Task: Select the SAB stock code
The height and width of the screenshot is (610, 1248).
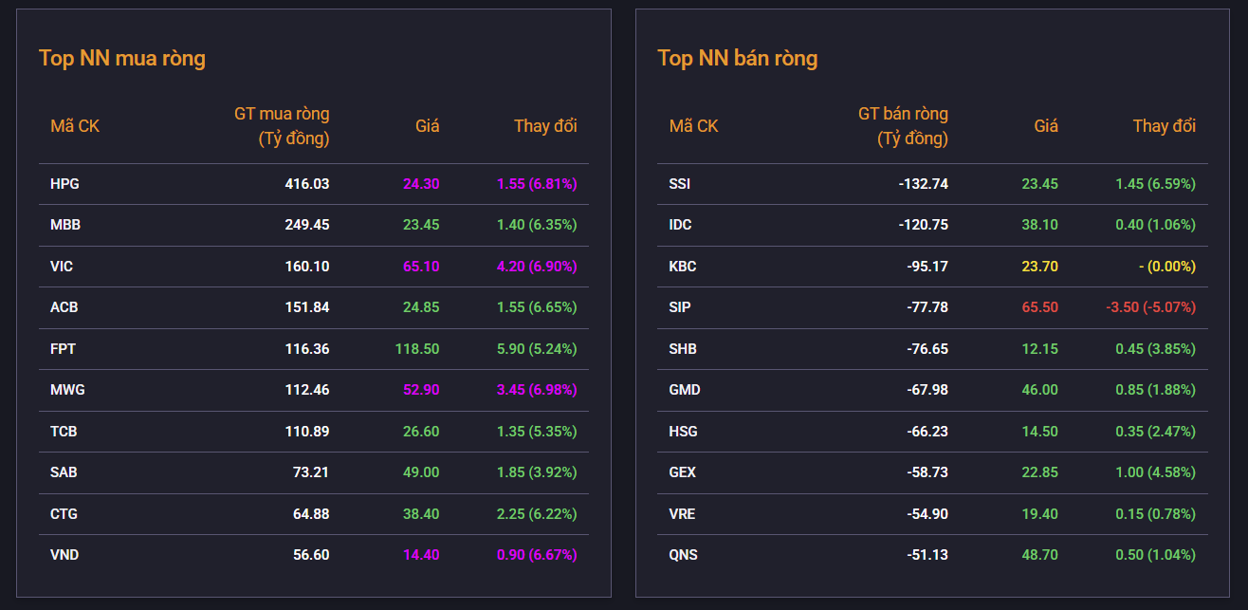Action: pos(64,472)
